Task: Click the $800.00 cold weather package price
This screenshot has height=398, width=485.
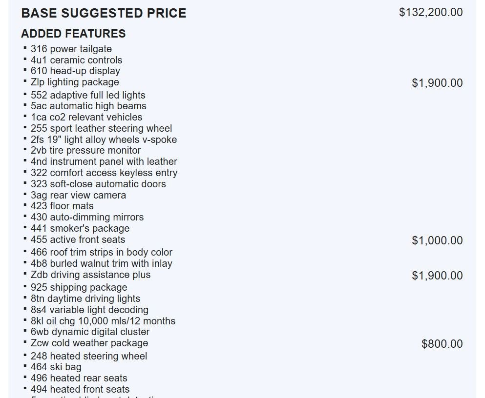Action: 442,344
